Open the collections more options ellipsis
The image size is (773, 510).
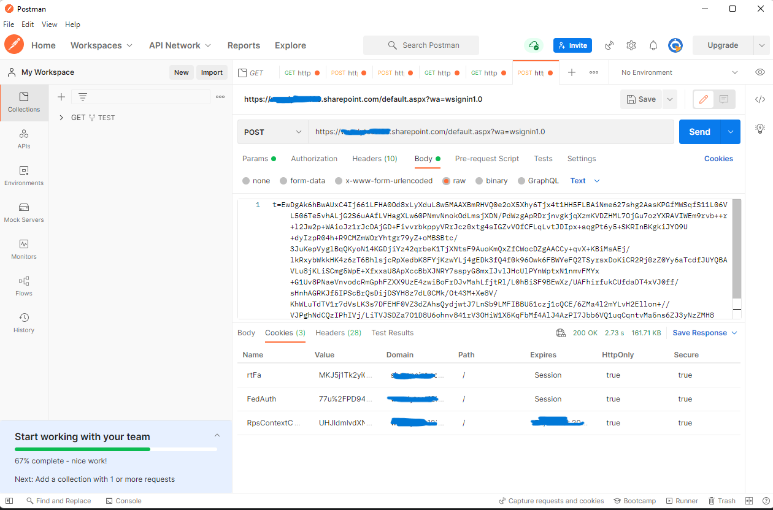click(220, 97)
